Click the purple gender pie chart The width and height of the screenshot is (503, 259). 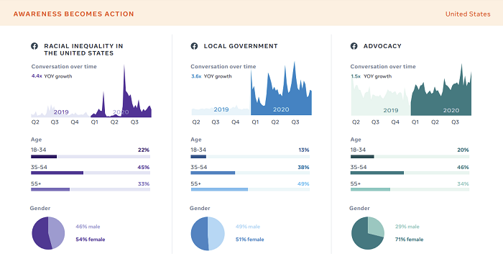[x=48, y=233]
